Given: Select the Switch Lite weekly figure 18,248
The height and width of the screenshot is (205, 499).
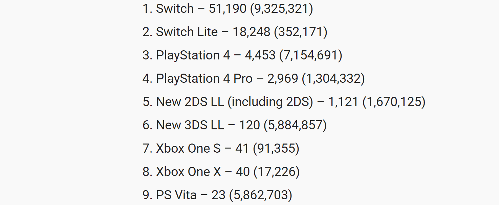Looking at the screenshot, I should pyautogui.click(x=252, y=32).
